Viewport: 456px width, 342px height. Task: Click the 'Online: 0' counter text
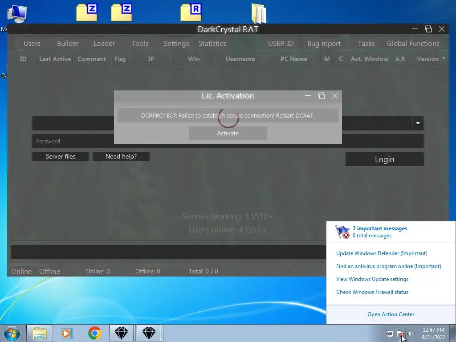point(98,271)
